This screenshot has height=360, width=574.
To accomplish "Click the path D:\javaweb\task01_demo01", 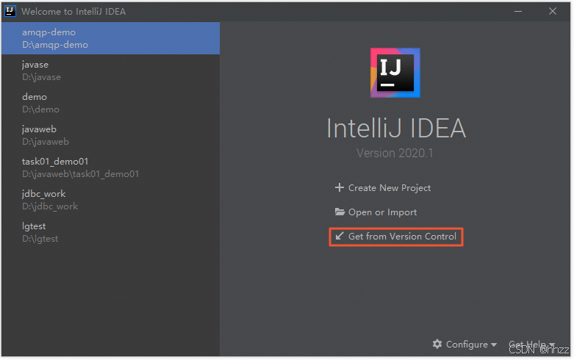I will [81, 174].
